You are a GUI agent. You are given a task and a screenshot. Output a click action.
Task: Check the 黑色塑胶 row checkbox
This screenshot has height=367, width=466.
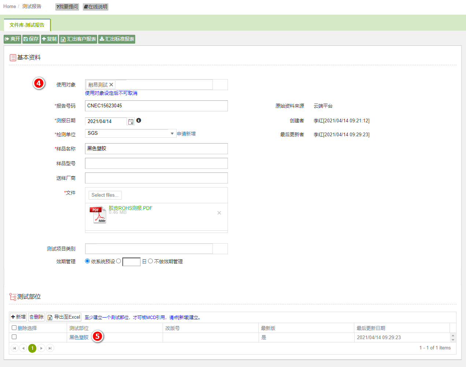pos(14,337)
